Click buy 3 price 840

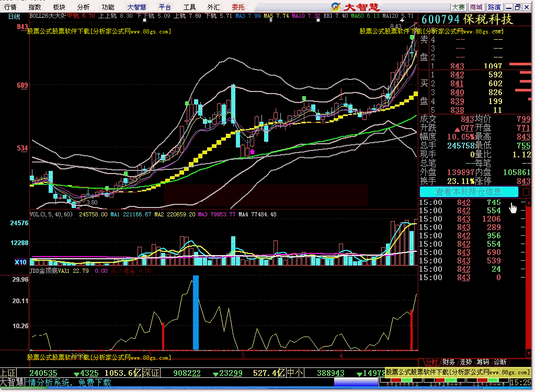[x=457, y=93]
